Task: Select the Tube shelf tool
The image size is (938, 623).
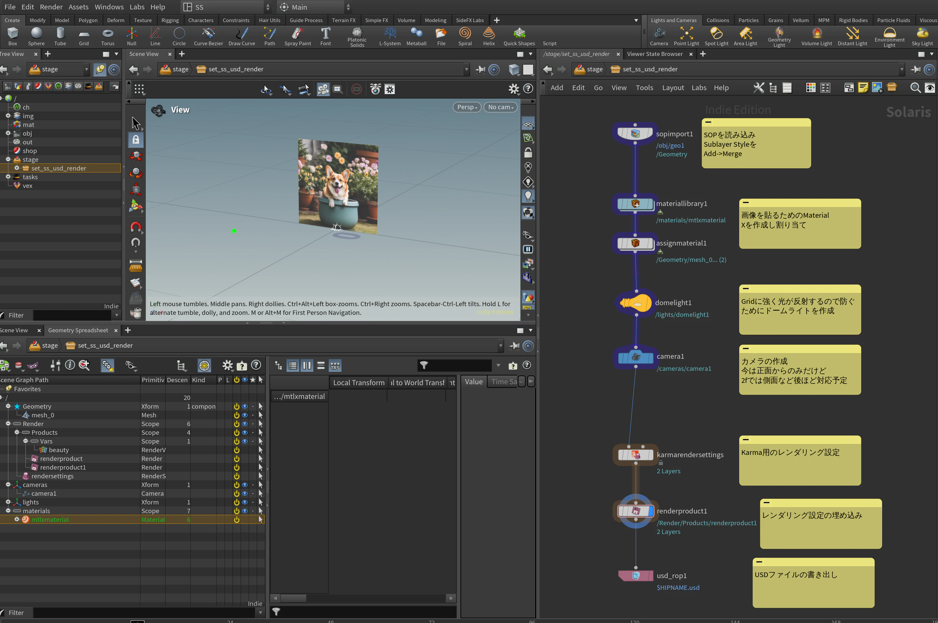Action: [60, 36]
